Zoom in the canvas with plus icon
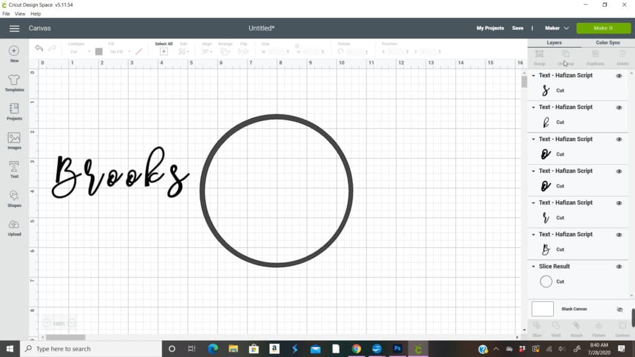This screenshot has height=357, width=635. click(x=72, y=323)
